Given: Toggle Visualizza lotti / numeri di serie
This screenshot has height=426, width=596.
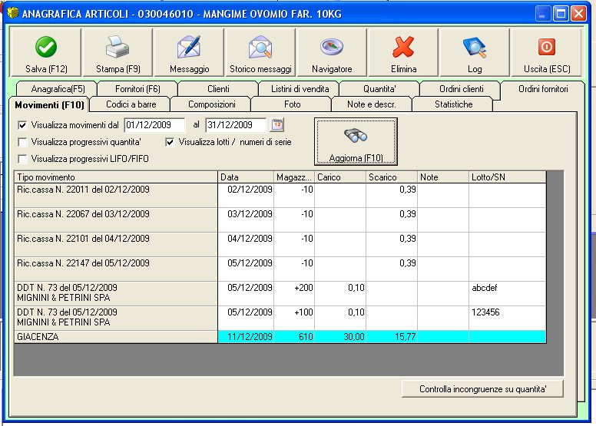Looking at the screenshot, I should (x=171, y=142).
